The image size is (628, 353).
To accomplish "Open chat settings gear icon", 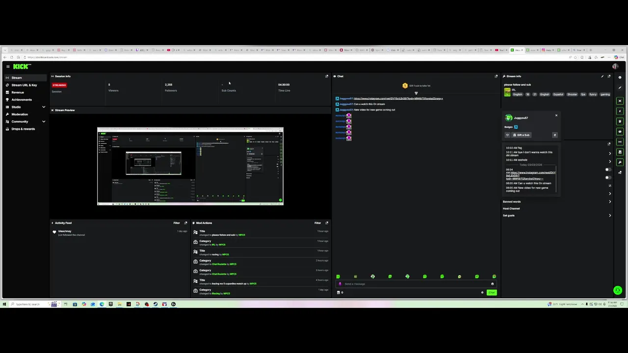I will [x=482, y=293].
